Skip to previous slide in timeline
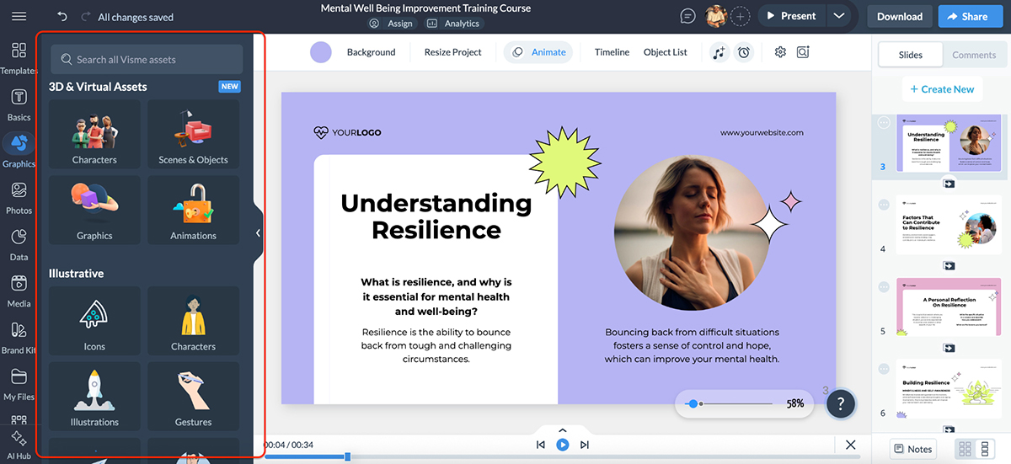1011x464 pixels. [541, 445]
